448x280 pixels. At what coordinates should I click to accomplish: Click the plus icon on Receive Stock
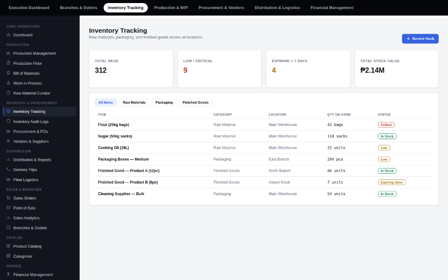[x=408, y=38]
